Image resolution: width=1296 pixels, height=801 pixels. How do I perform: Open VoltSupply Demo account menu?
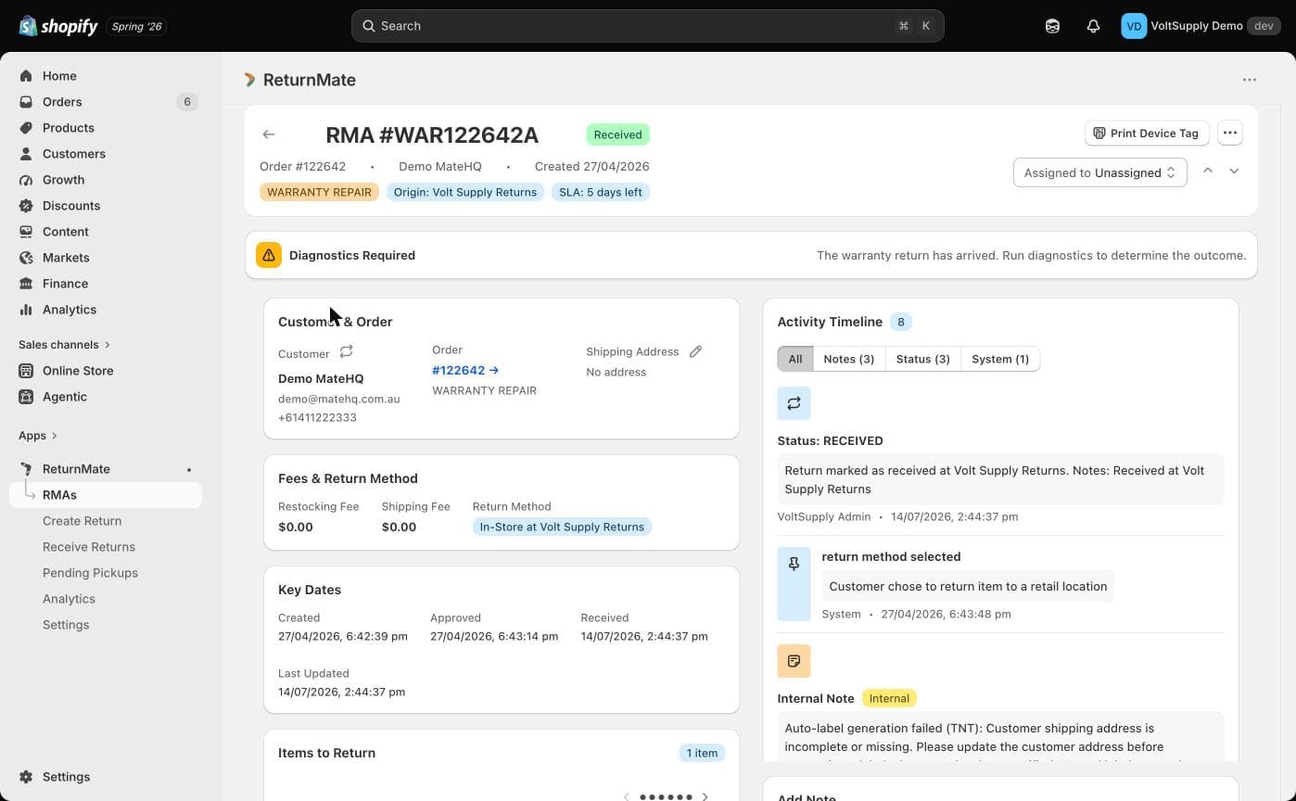click(x=1201, y=26)
